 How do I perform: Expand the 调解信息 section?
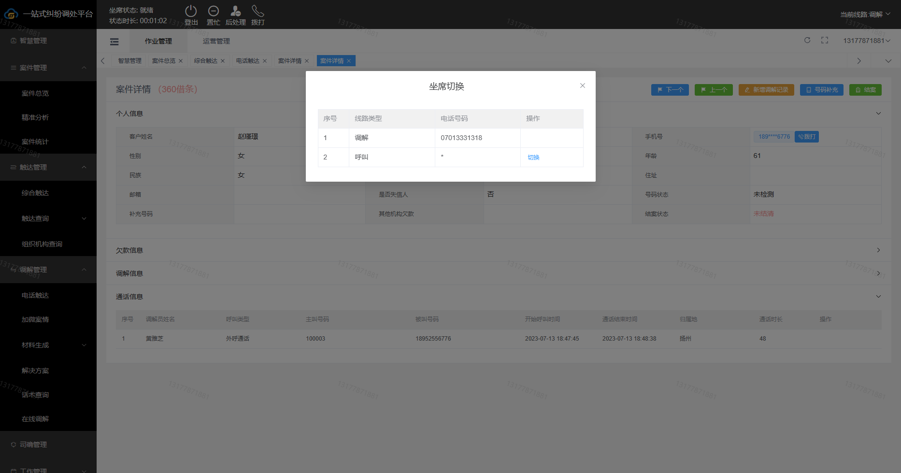(878, 273)
